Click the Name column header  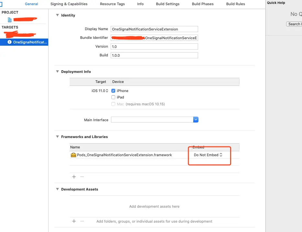75,147
